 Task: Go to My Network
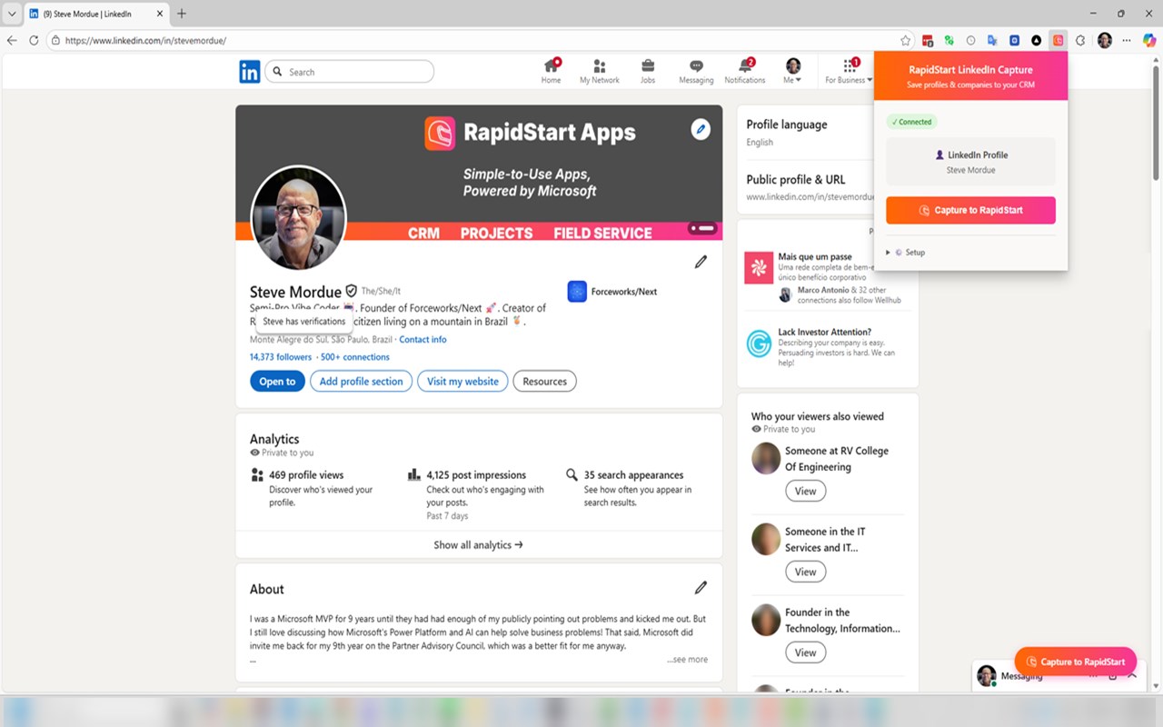click(600, 71)
